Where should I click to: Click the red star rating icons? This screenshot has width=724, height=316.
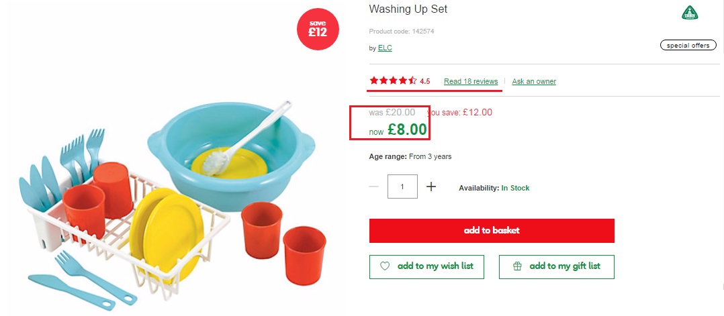393,81
